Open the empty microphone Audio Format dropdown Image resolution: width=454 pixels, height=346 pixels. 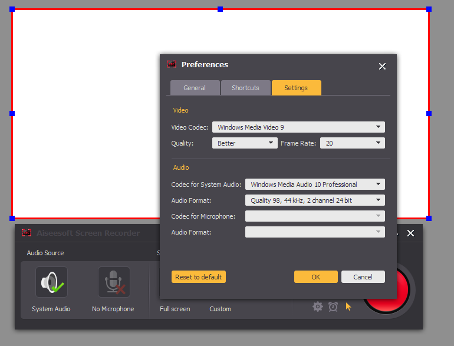coord(315,232)
